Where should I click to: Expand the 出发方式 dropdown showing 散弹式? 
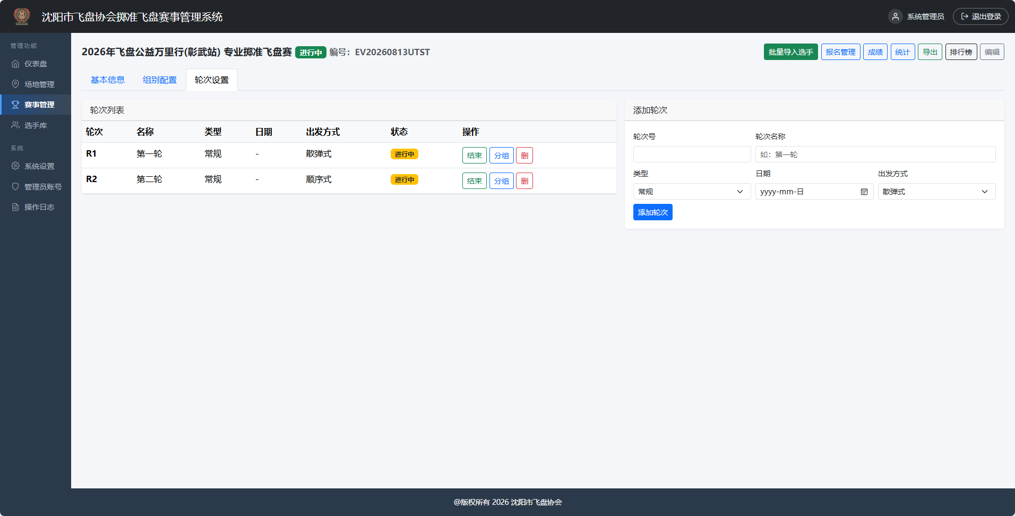pos(937,192)
